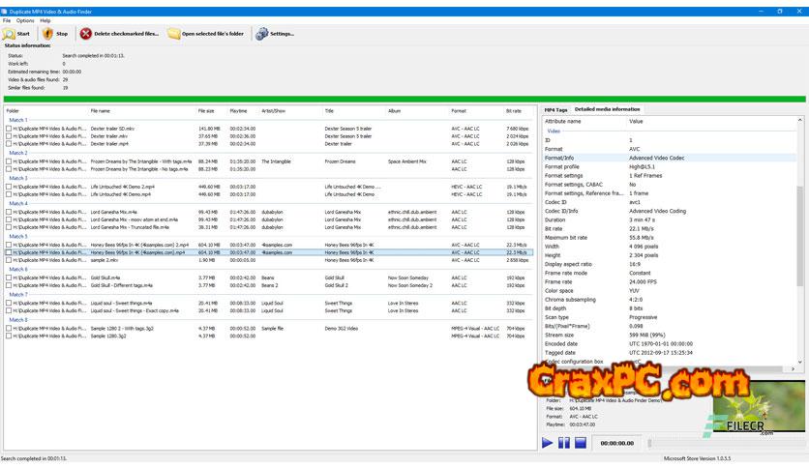Click the Match 8 group header

pyautogui.click(x=18, y=320)
